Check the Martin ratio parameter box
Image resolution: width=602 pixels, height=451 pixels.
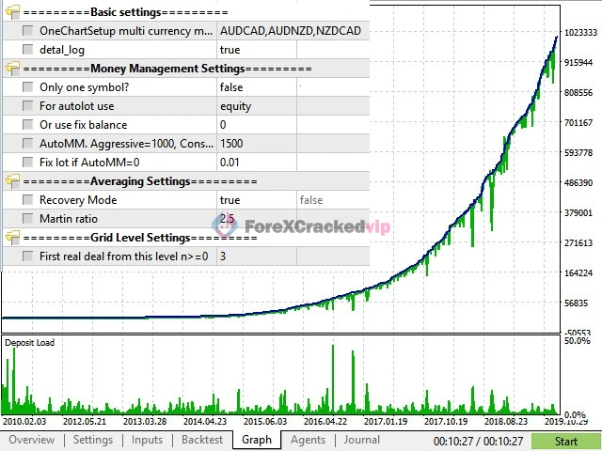pyautogui.click(x=27, y=219)
